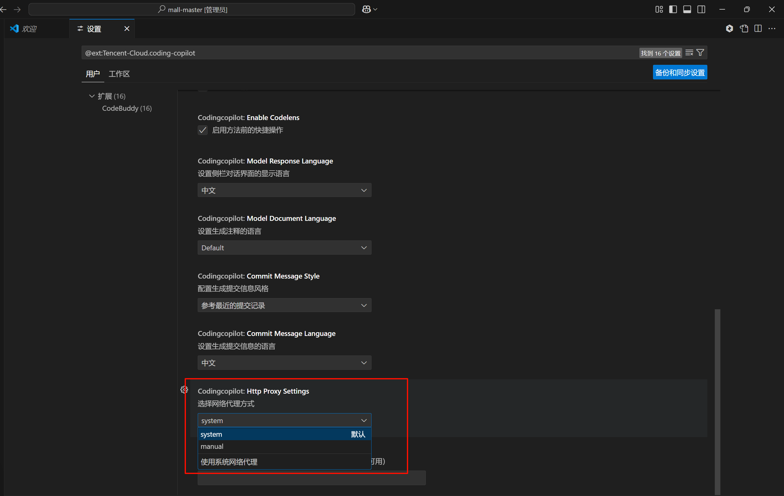Image resolution: width=784 pixels, height=496 pixels.
Task: Toggle the secondary sidebar icon
Action: click(x=701, y=9)
